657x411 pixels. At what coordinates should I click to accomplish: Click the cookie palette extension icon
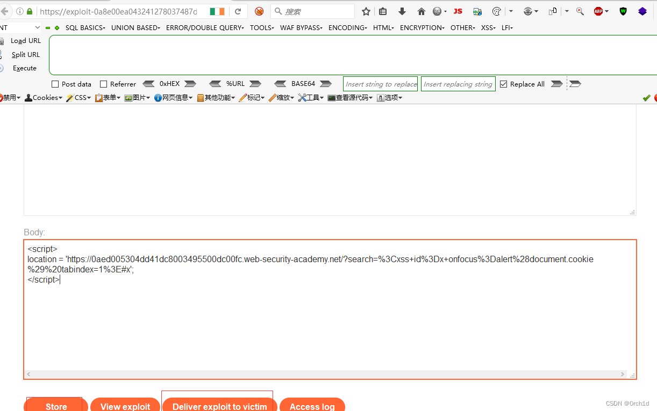[497, 11]
